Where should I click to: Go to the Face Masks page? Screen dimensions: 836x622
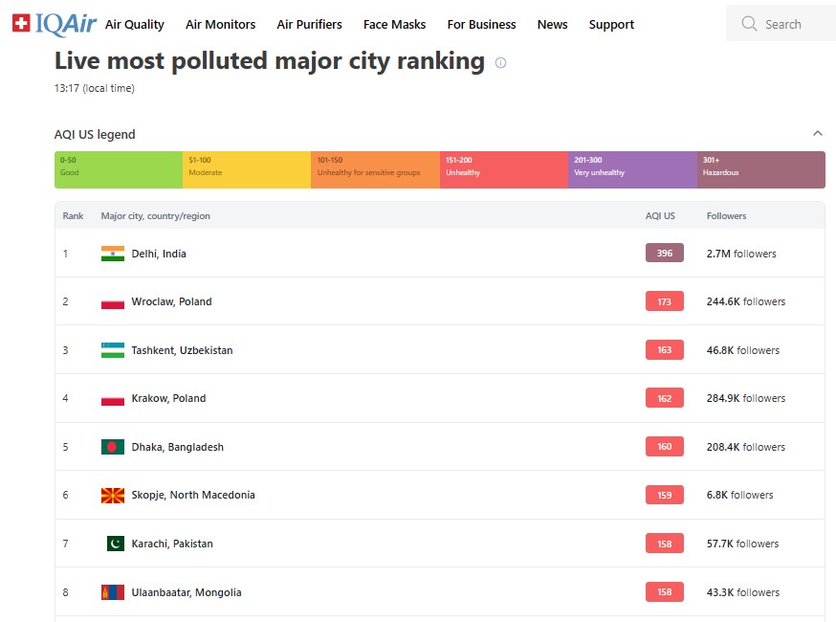click(394, 25)
